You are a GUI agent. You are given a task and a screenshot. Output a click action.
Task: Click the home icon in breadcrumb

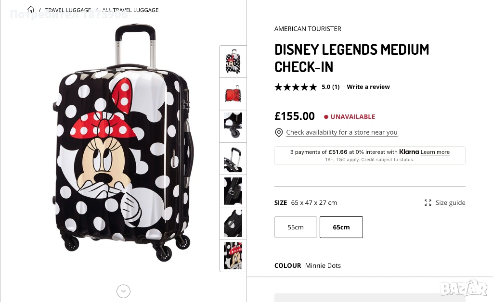click(x=31, y=10)
